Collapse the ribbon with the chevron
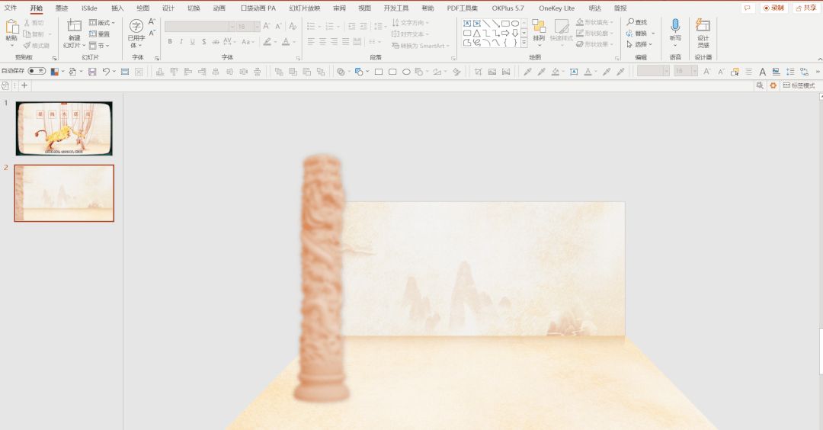 (820, 59)
